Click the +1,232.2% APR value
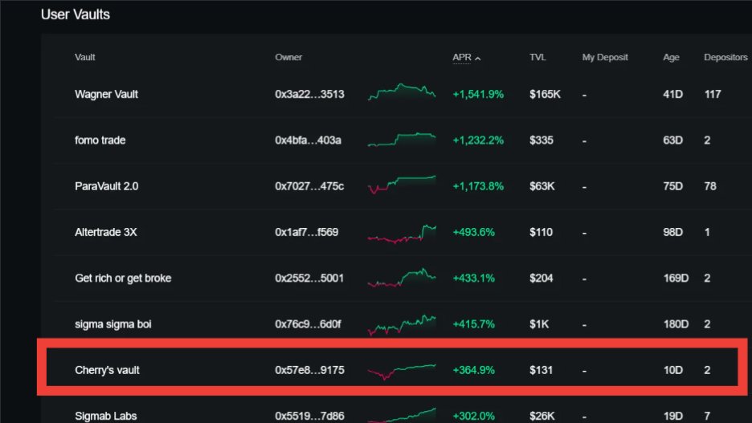This screenshot has height=423, width=752. [478, 140]
